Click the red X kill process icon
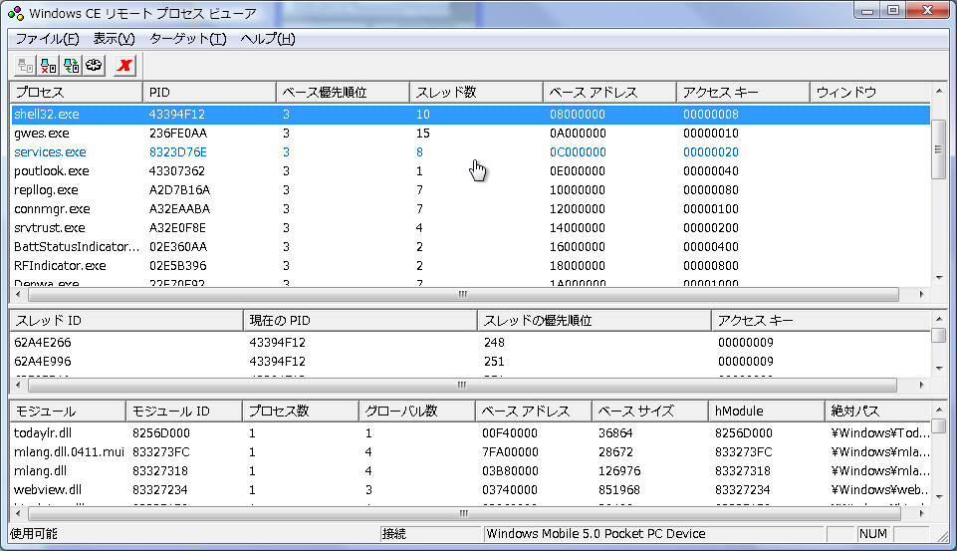957x551 pixels. [x=124, y=66]
